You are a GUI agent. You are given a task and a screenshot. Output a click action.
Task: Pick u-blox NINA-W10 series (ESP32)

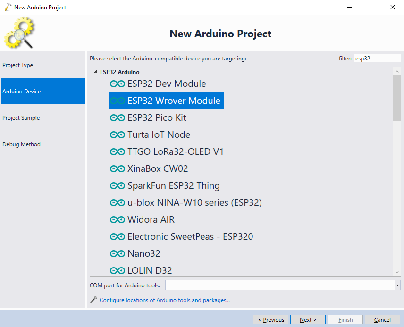(194, 203)
